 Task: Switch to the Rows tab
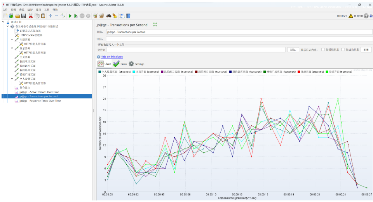point(120,64)
